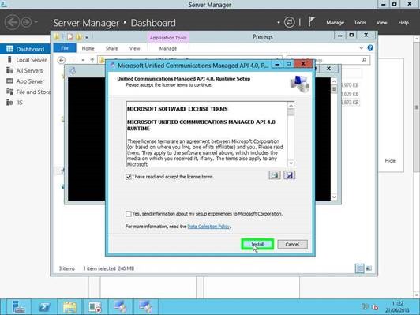Open Share tab in Prereqs explorer
Image resolution: width=420 pixels, height=315 pixels.
point(111,48)
